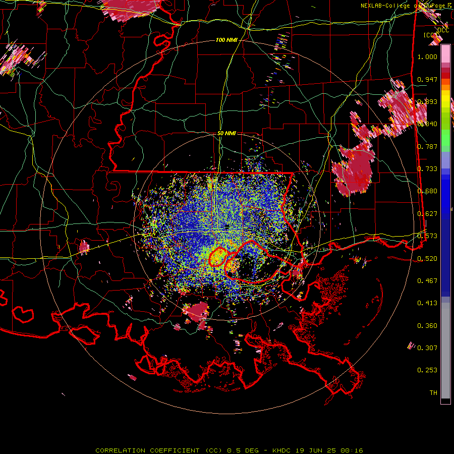Click the 1.000 legend value

pyautogui.click(x=427, y=56)
